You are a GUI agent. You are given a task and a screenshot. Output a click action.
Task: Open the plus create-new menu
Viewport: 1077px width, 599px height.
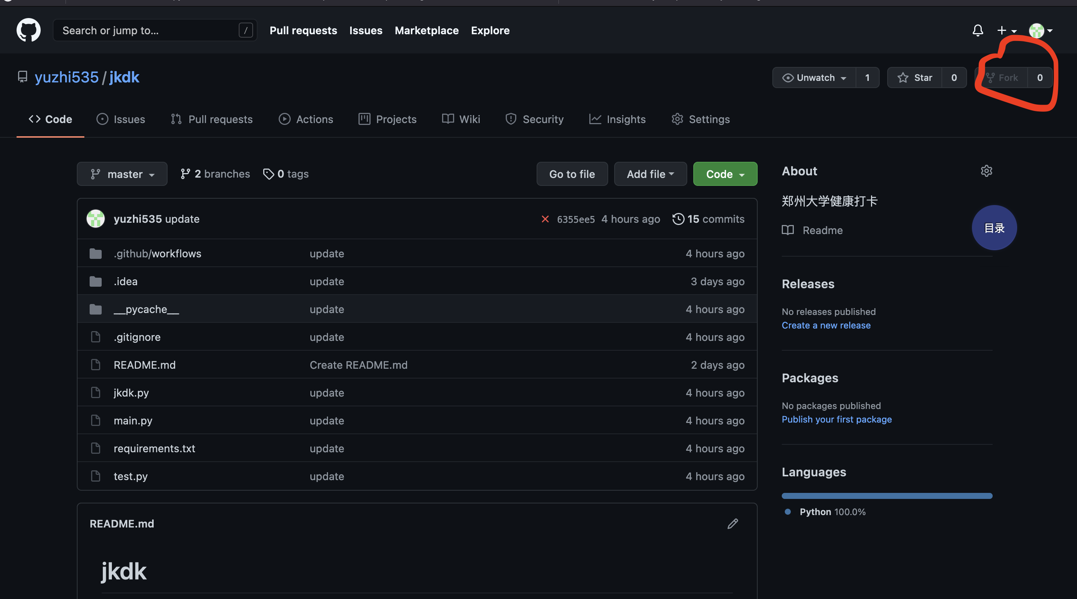(1006, 30)
